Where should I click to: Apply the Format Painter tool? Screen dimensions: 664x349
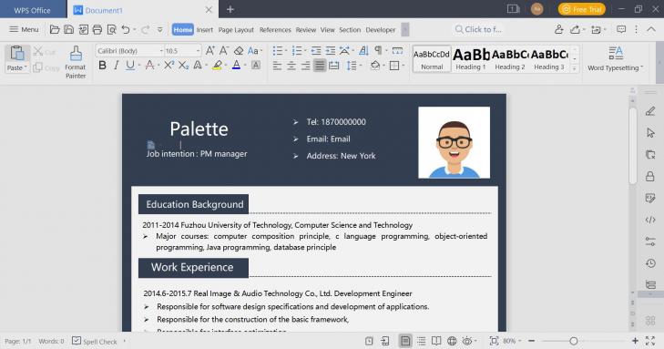(x=76, y=62)
